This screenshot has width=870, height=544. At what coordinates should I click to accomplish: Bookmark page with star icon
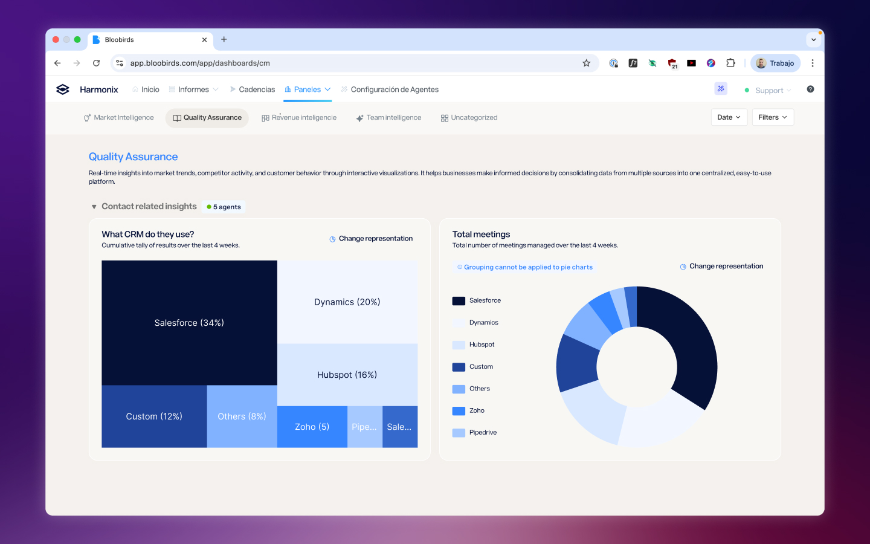tap(586, 63)
